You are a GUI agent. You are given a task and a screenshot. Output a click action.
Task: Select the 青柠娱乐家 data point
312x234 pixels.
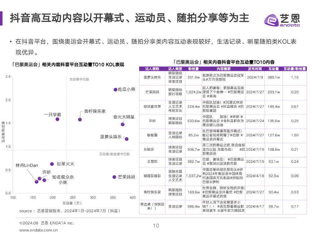[80, 120]
